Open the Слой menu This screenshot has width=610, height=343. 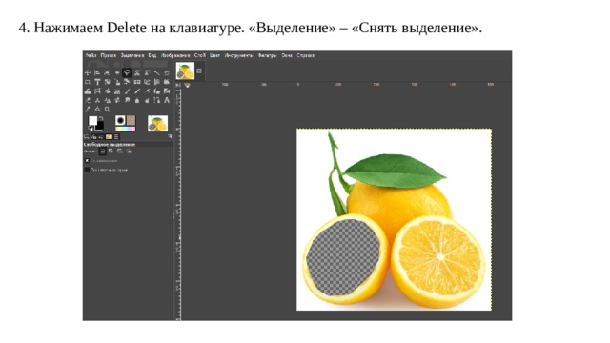pos(199,55)
